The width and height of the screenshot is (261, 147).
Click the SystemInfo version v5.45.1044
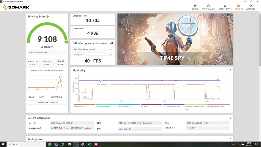[x=207, y=128]
